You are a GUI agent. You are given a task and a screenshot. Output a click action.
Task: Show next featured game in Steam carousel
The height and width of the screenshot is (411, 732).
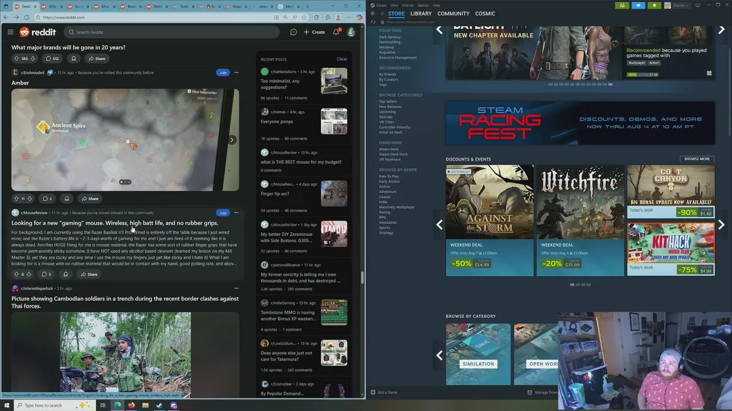(x=721, y=30)
